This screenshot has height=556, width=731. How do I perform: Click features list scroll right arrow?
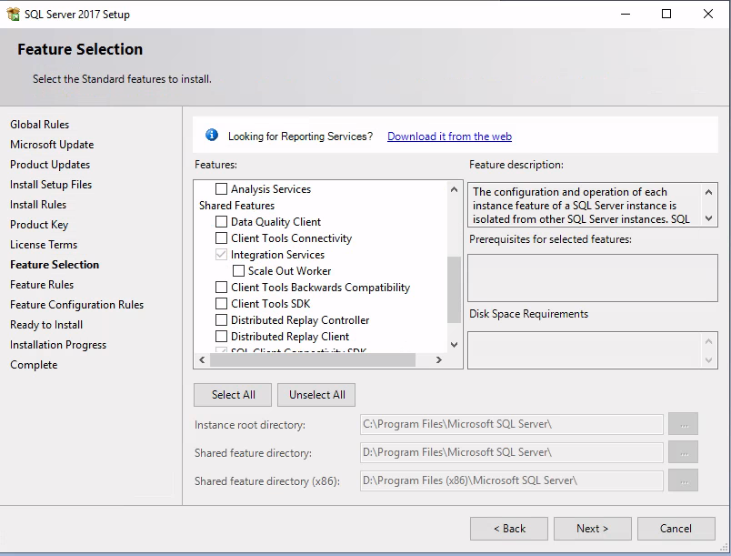pos(439,359)
